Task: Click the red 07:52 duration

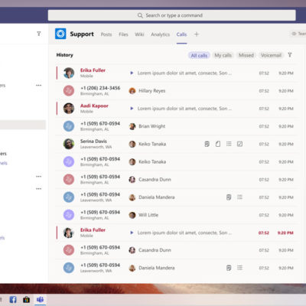Action: click(264, 233)
